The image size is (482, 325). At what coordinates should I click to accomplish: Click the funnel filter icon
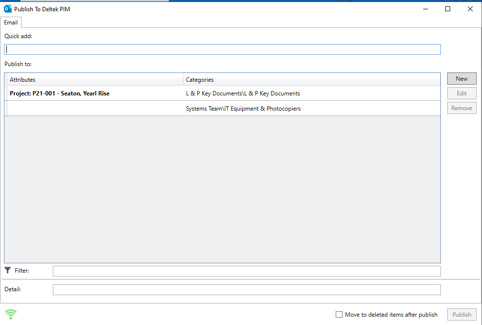coord(8,270)
